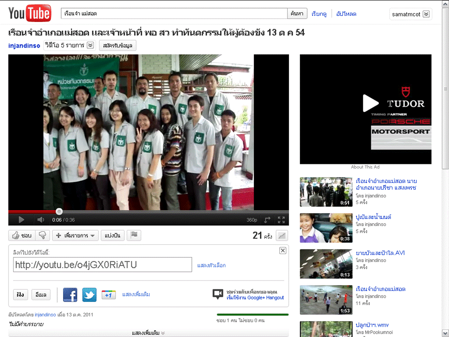Flag the video as inappropriate
Image resolution: width=449 pixels, height=337 pixels.
tap(134, 235)
